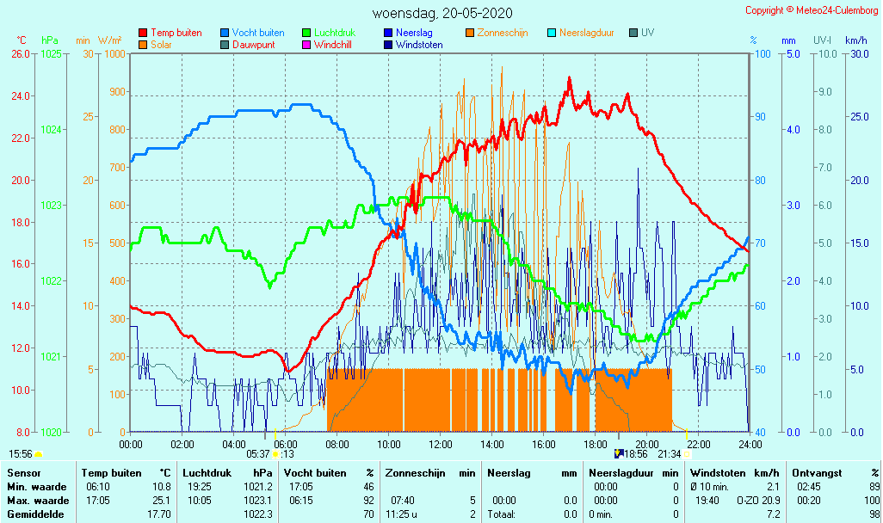Click the magenta Windchill legend square
Screen dimensions: 883x523
point(306,45)
